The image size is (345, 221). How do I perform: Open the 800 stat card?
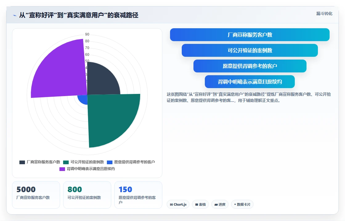click(87, 195)
